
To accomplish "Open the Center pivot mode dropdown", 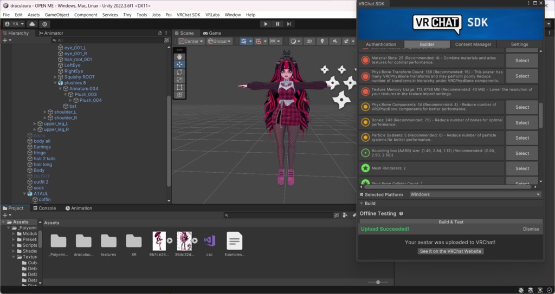I will click(x=191, y=41).
